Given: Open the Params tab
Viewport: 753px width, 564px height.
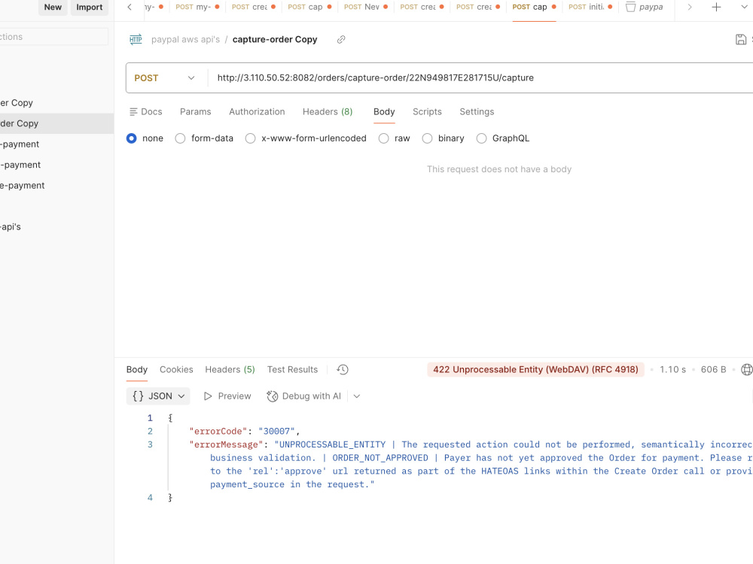Looking at the screenshot, I should (196, 112).
